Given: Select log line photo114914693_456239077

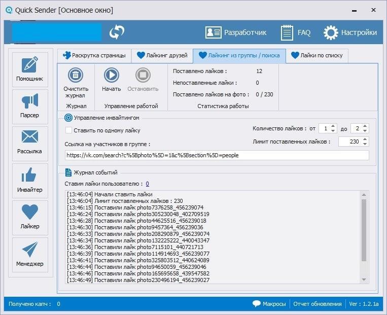Looking at the screenshot, I should tap(138, 254).
